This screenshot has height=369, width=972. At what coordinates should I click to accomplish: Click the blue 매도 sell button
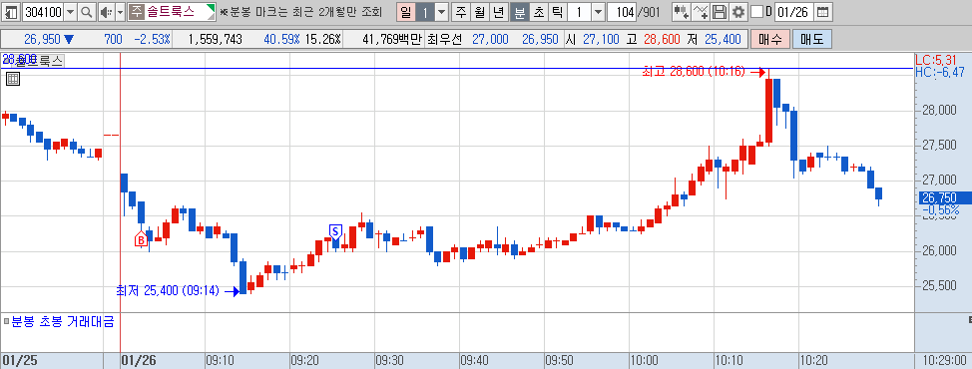pos(811,40)
